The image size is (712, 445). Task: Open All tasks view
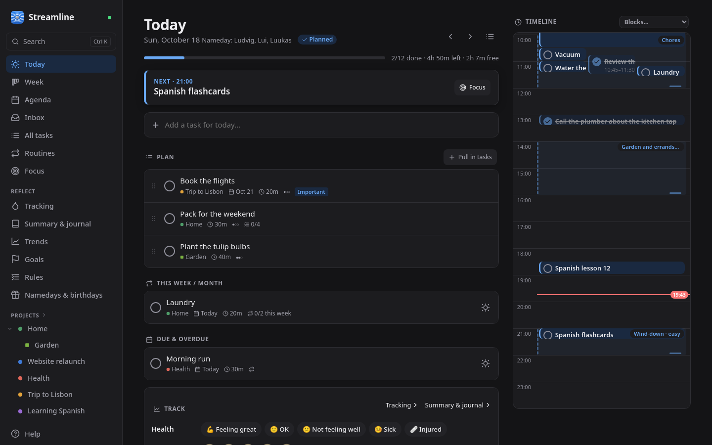(61, 135)
